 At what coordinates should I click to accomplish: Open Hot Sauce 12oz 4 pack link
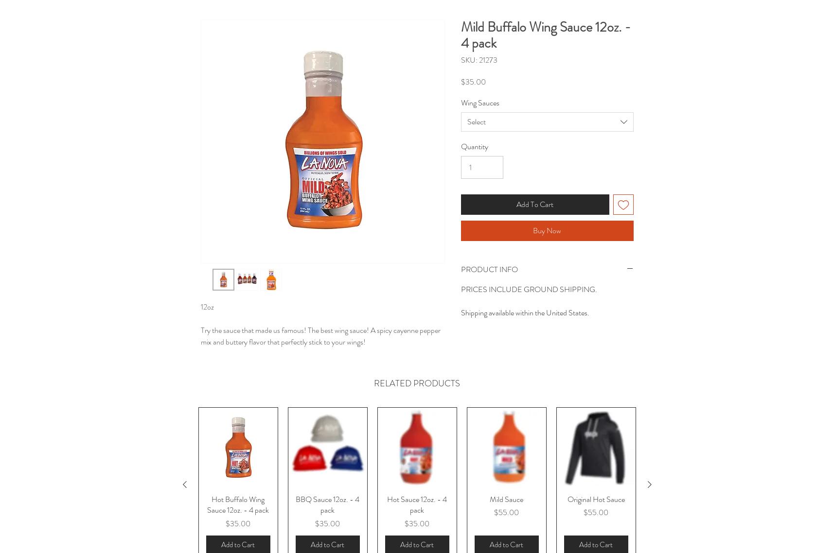point(417,504)
